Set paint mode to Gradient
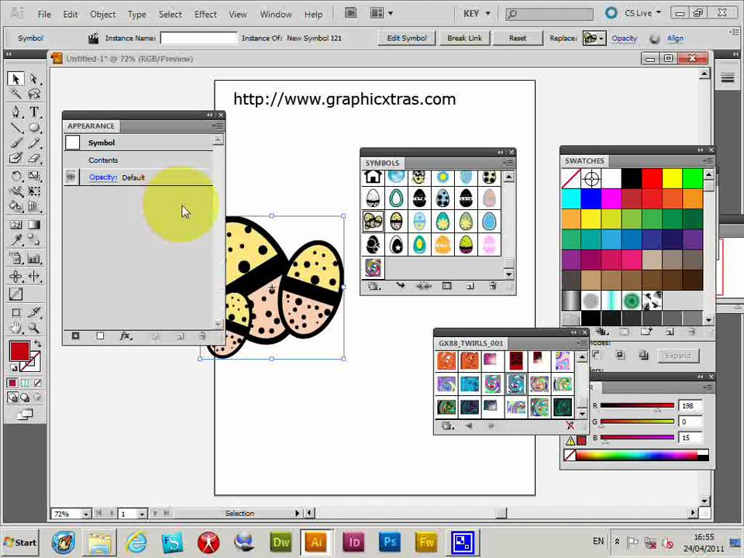Viewport: 744px width, 558px height. pos(25,382)
